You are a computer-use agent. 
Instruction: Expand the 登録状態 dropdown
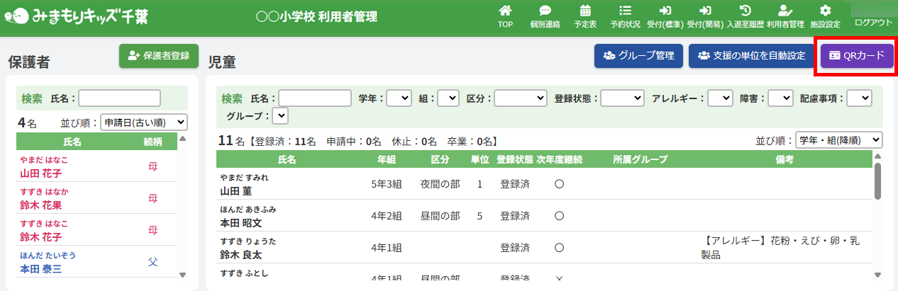[622, 98]
